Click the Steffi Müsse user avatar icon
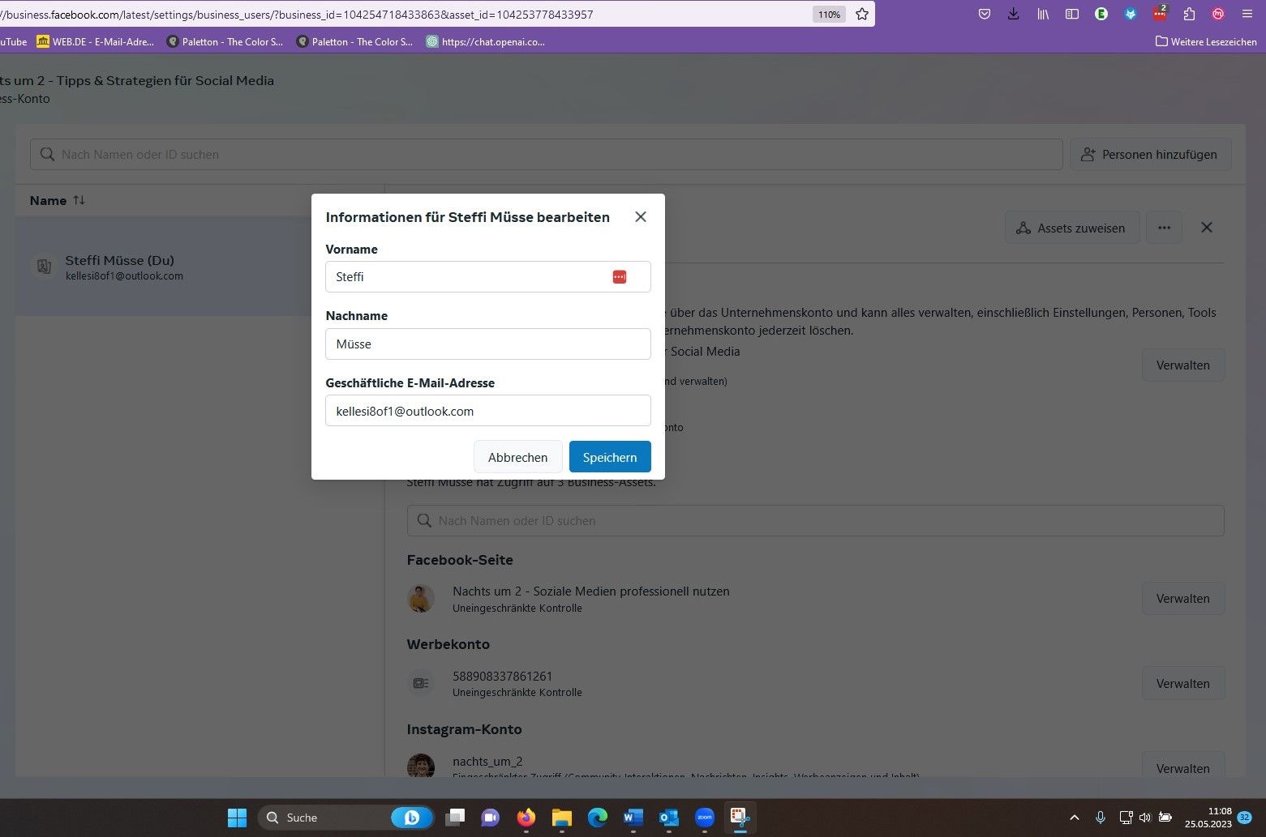The image size is (1266, 837). click(x=44, y=266)
